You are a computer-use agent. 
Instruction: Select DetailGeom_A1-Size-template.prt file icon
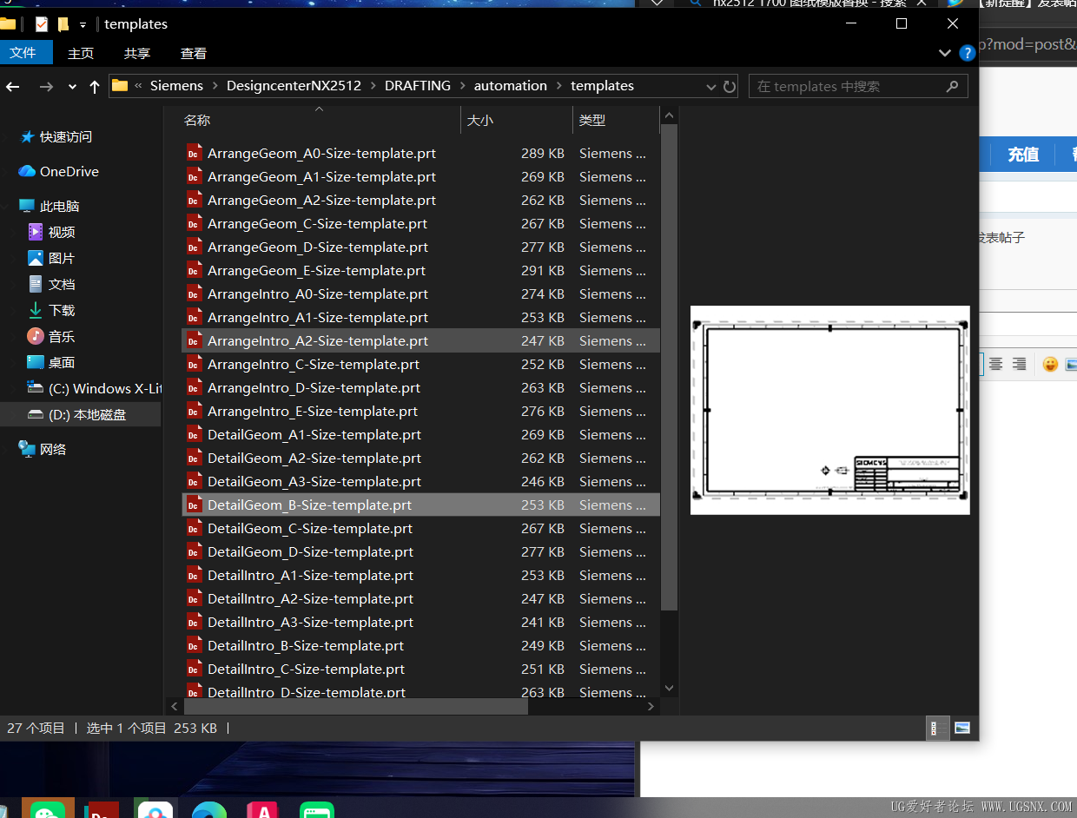tap(194, 434)
